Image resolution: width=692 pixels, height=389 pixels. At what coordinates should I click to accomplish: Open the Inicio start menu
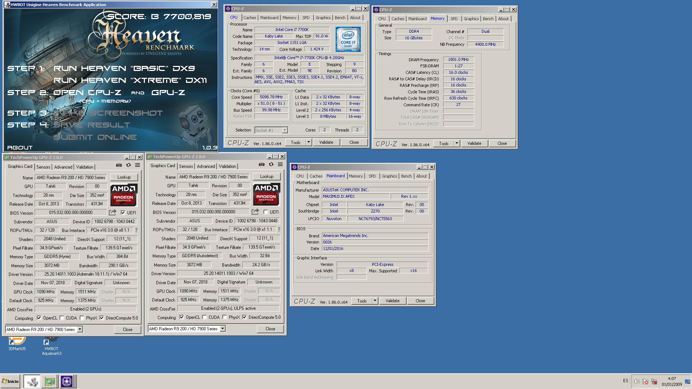[10, 381]
